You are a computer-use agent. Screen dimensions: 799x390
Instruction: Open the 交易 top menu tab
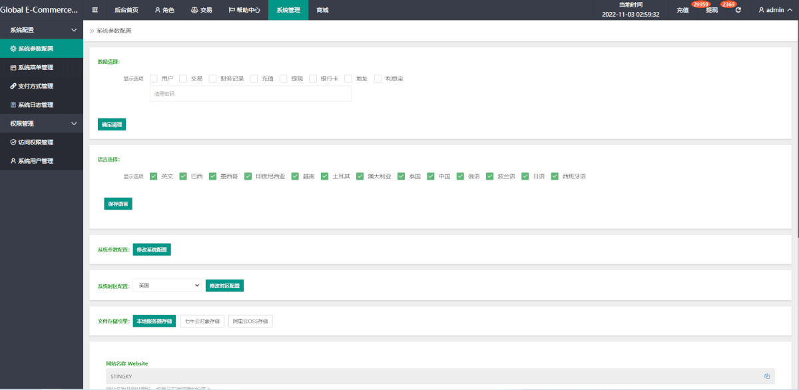click(x=201, y=10)
